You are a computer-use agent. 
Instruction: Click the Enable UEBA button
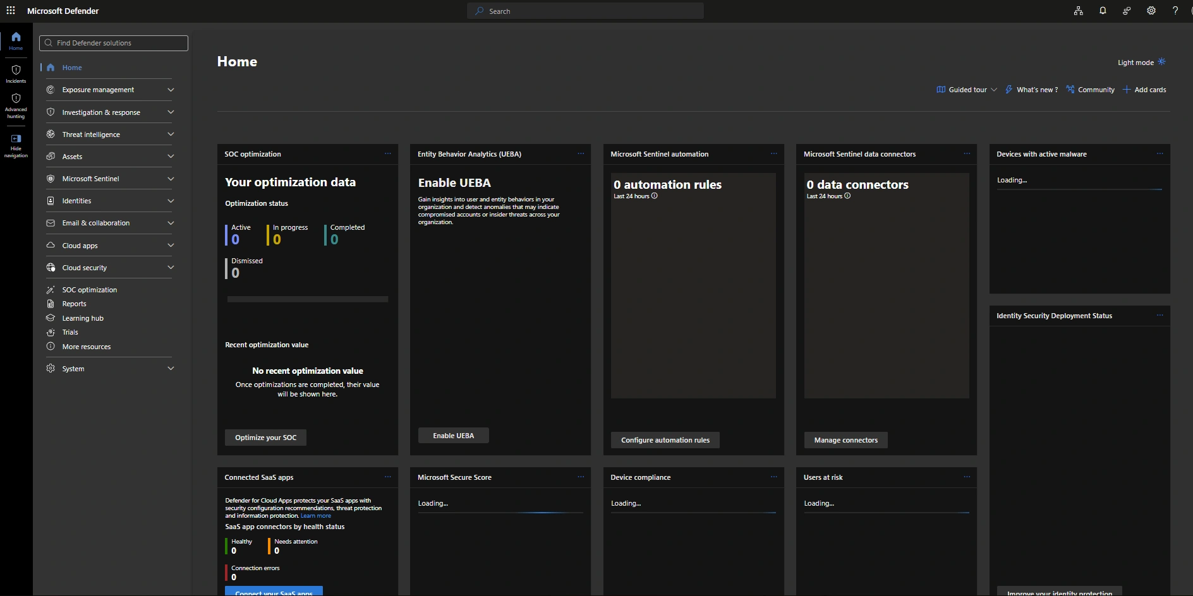click(x=453, y=436)
